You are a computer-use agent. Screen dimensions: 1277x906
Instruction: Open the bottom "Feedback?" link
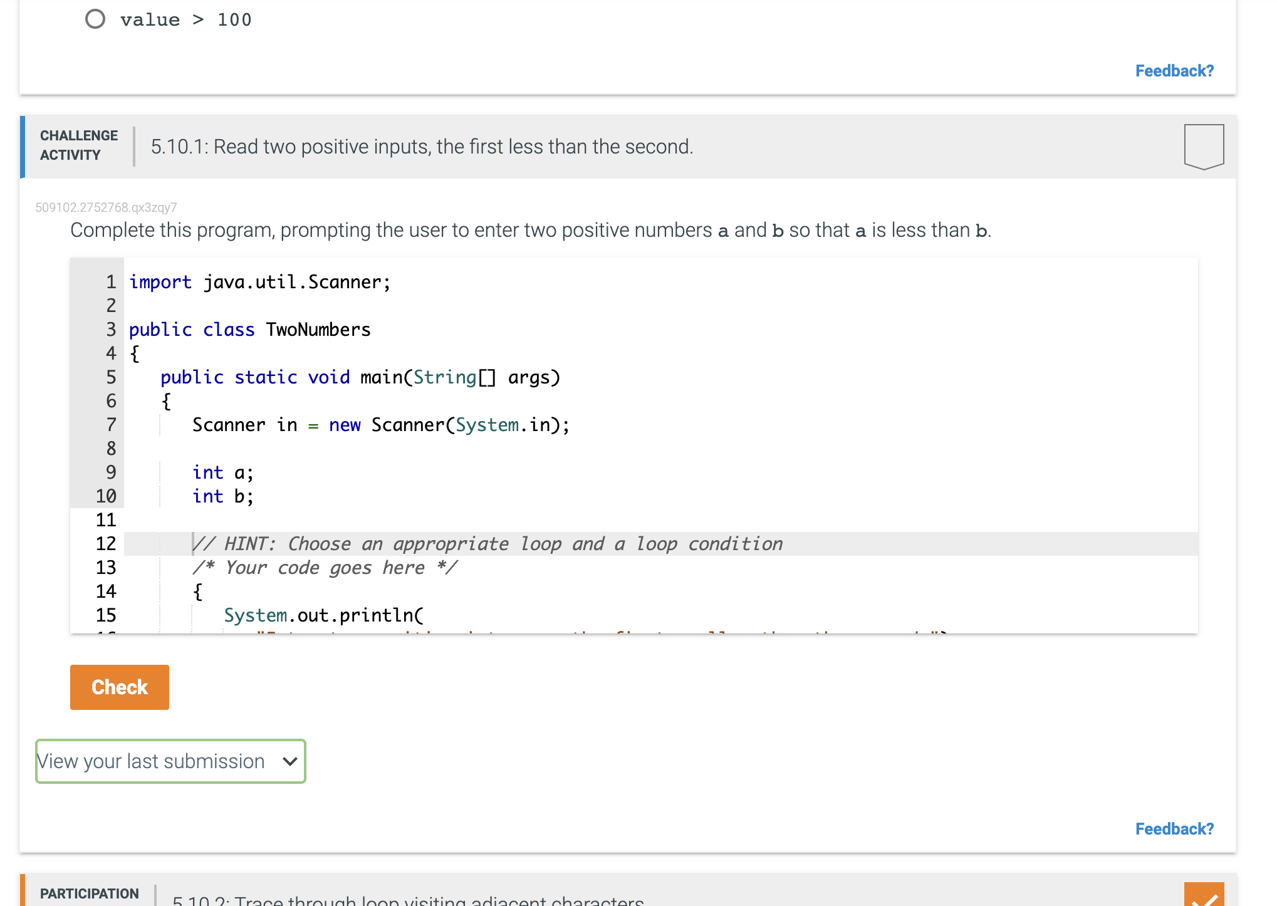pyautogui.click(x=1174, y=828)
